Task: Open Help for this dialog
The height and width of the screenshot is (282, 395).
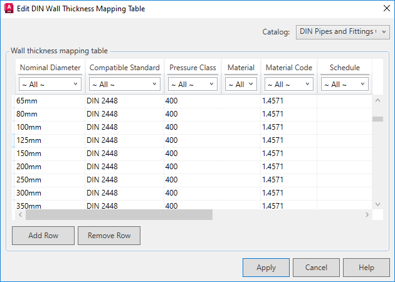Action: (x=366, y=268)
